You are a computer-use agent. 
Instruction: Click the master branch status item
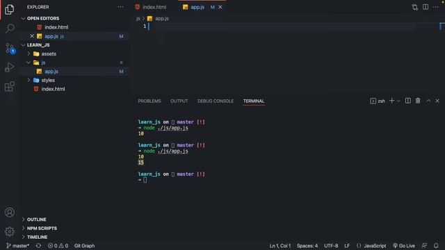pos(17,246)
